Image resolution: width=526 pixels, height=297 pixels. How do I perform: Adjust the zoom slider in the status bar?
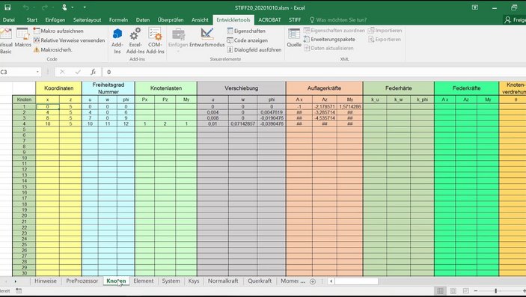point(495,290)
